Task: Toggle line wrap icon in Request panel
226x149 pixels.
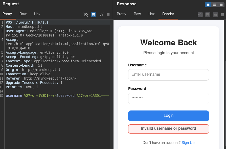Action: point(94,15)
